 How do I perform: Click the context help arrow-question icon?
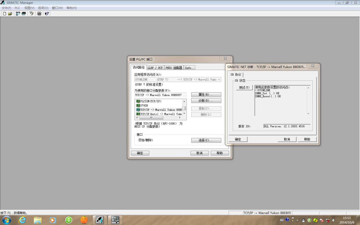tap(47, 13)
